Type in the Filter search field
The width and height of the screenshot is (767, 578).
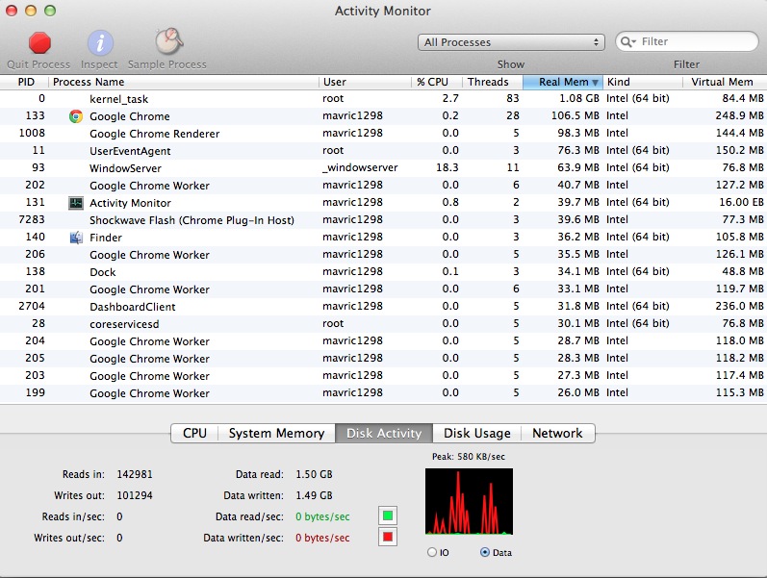pos(687,42)
